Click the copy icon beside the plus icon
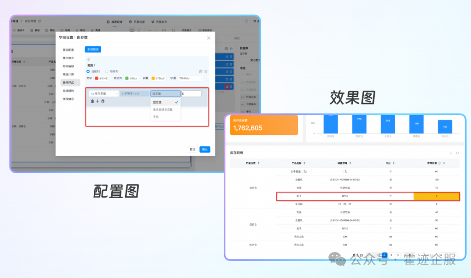This screenshot has height=278, width=471. click(102, 101)
